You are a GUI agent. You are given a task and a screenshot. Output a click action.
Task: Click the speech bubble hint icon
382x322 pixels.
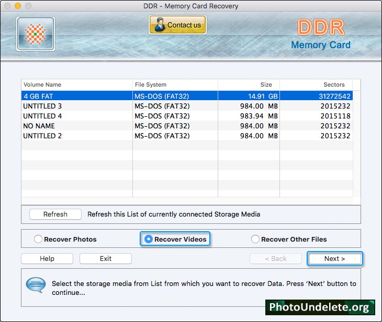(x=36, y=285)
